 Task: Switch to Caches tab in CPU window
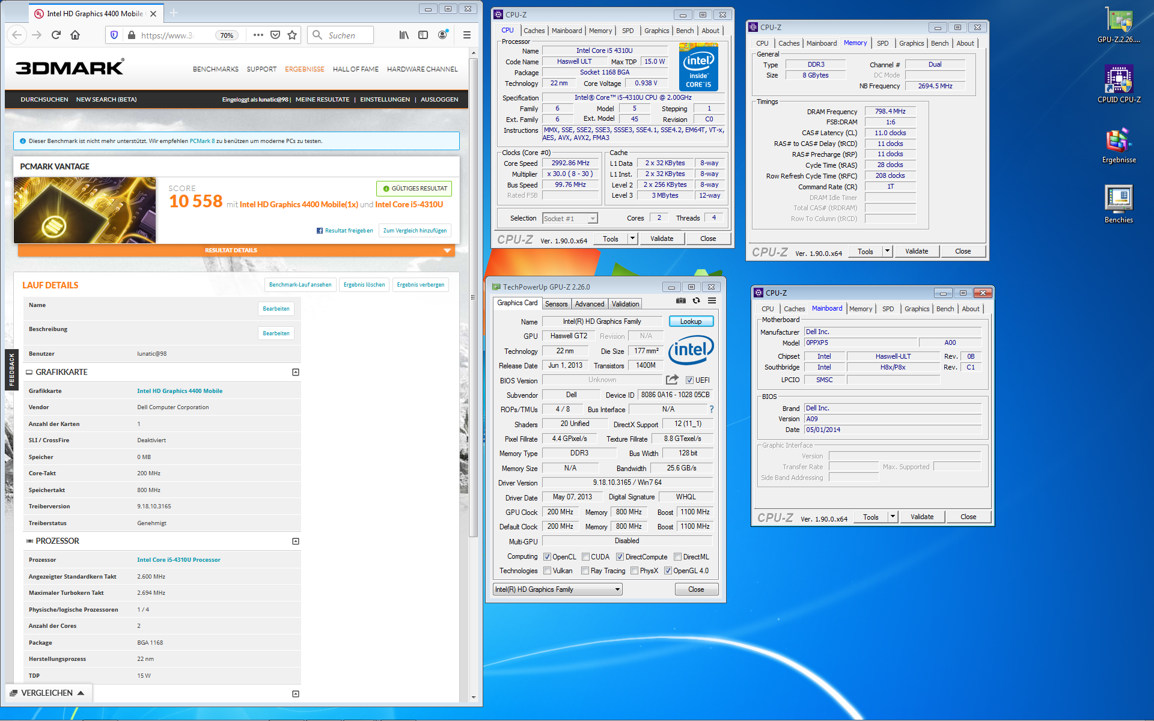(534, 31)
